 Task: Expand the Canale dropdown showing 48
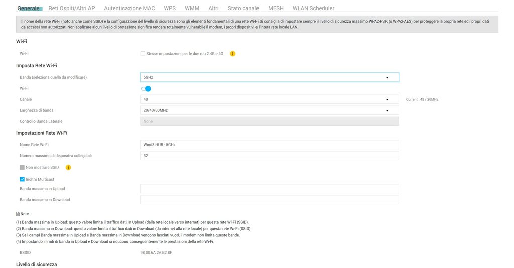click(x=269, y=99)
